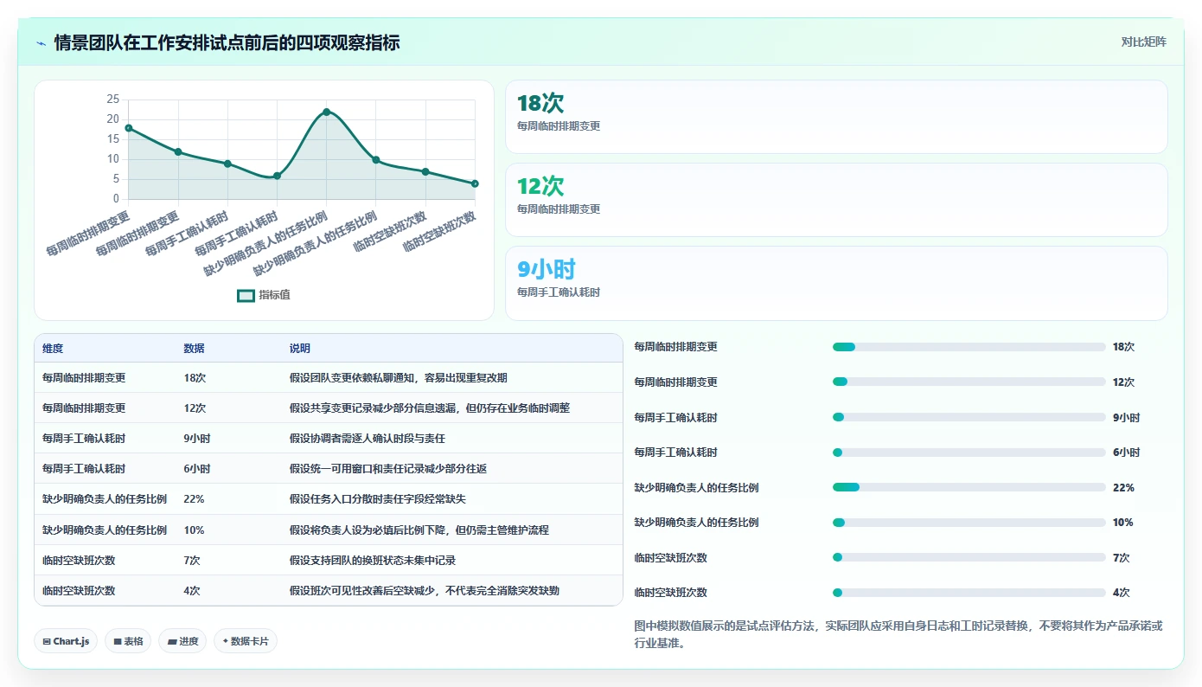The height and width of the screenshot is (687, 1202).
Task: Click the progress bar labeled 7次
Action: coord(969,558)
